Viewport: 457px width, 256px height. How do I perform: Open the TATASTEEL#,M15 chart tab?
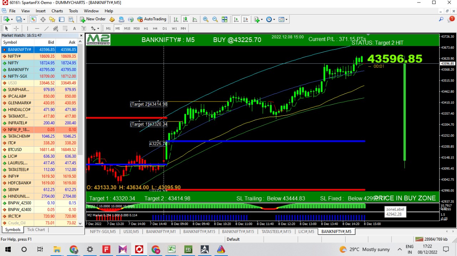(276, 231)
